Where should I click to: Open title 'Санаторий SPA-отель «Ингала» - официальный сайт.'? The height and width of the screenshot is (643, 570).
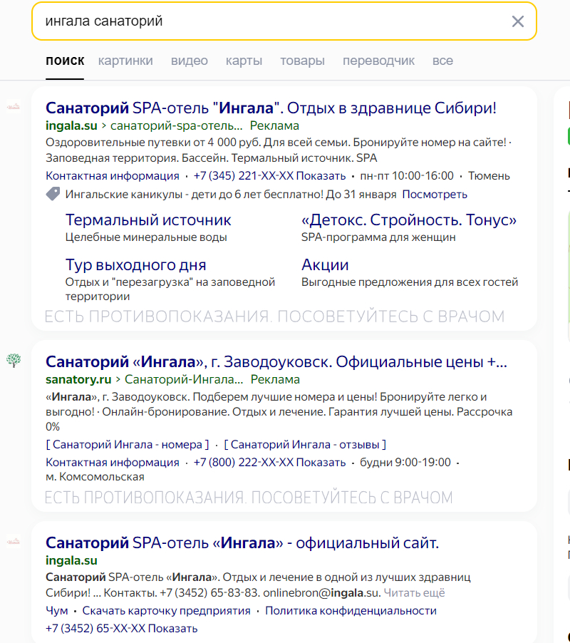(242, 543)
